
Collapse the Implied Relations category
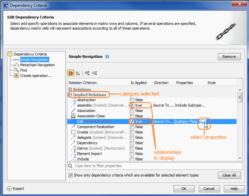(x=70, y=95)
